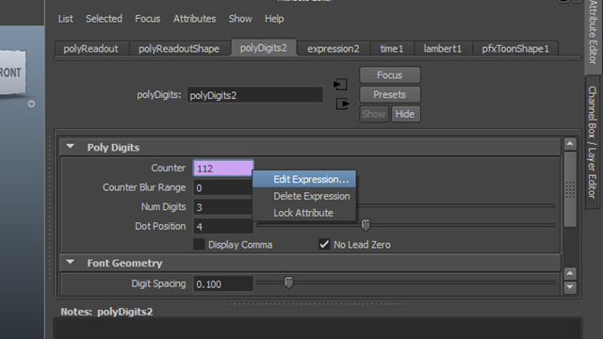Click the Dot Position attribute label
Viewport: 603px width, 339px height.
[x=160, y=226]
